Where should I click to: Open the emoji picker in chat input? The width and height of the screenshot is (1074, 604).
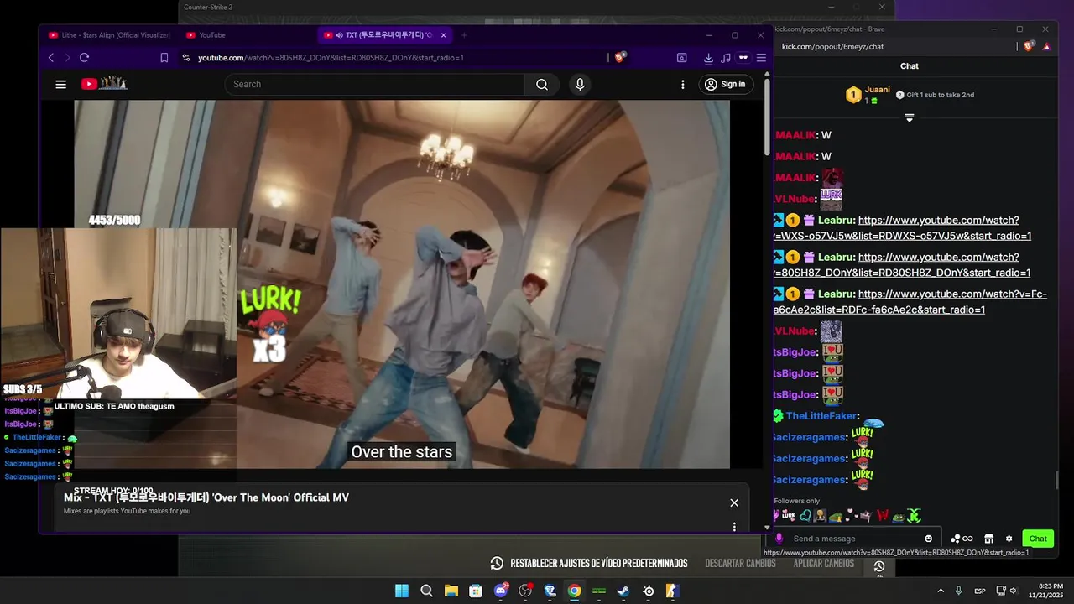(x=928, y=539)
